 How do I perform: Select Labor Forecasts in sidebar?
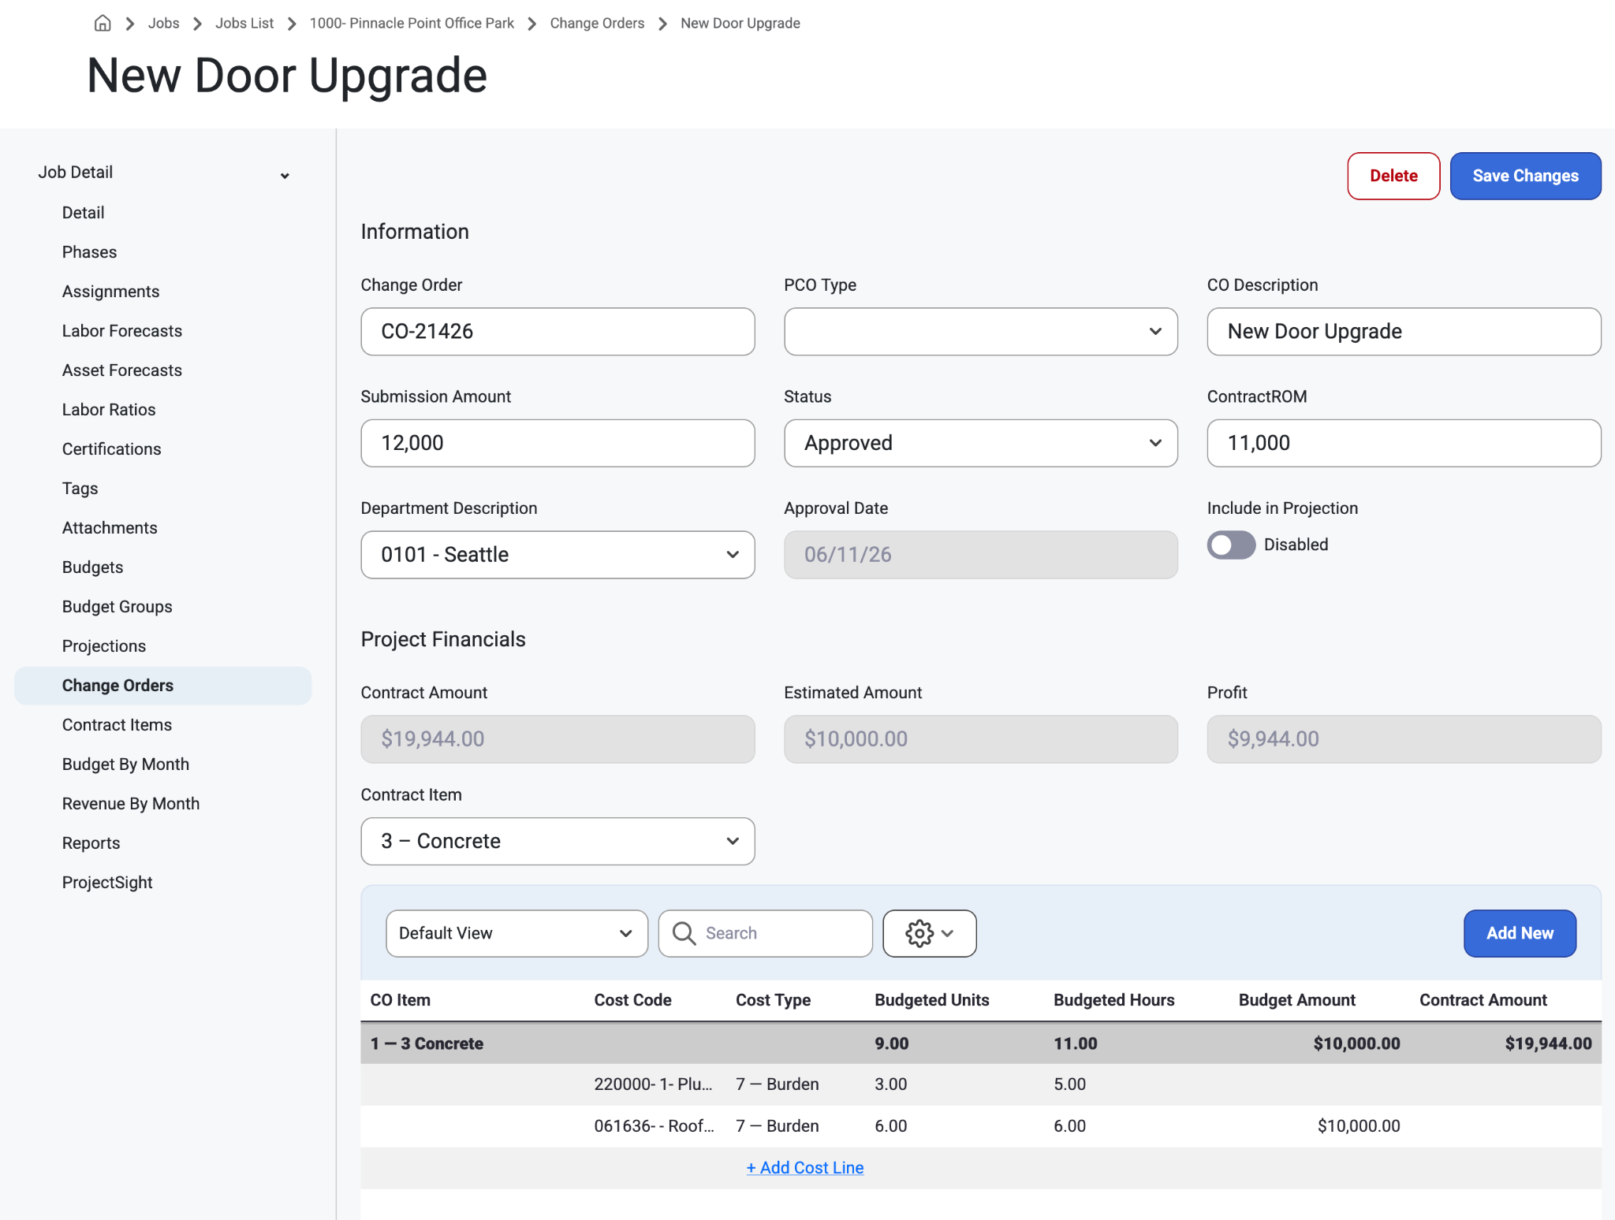(122, 331)
